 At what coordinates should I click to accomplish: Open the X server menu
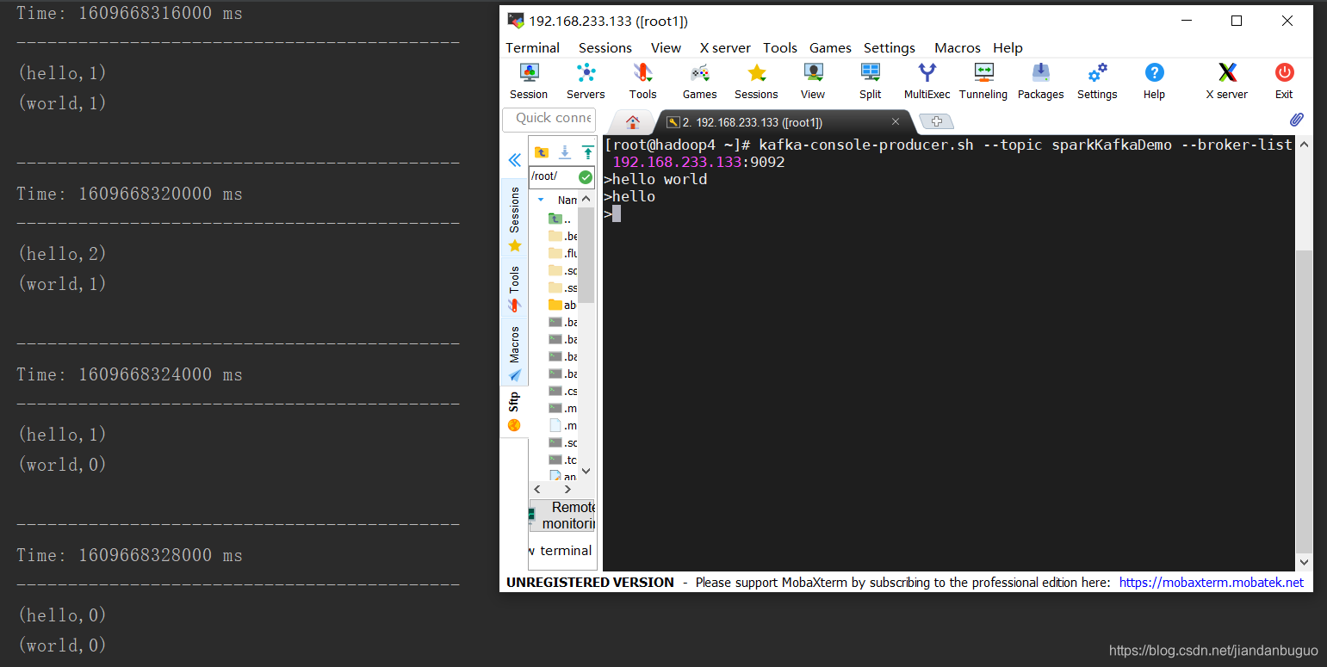pos(725,48)
